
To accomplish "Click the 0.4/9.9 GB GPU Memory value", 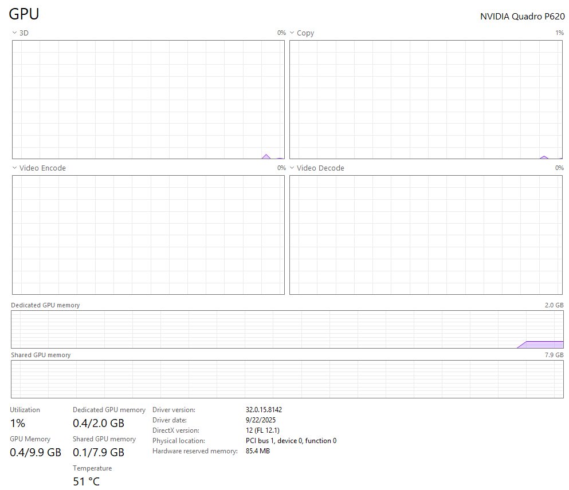I will pyautogui.click(x=36, y=453).
